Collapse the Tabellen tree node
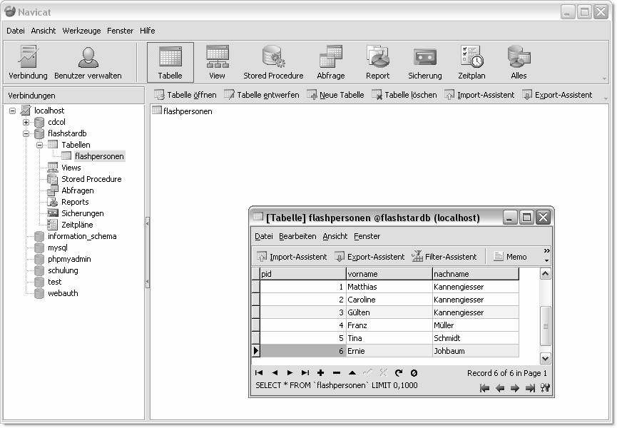The height and width of the screenshot is (428, 617). click(x=40, y=145)
